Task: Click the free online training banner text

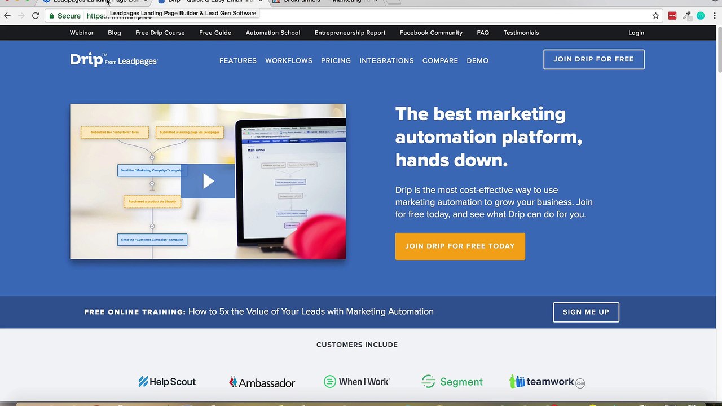Action: pyautogui.click(x=259, y=312)
